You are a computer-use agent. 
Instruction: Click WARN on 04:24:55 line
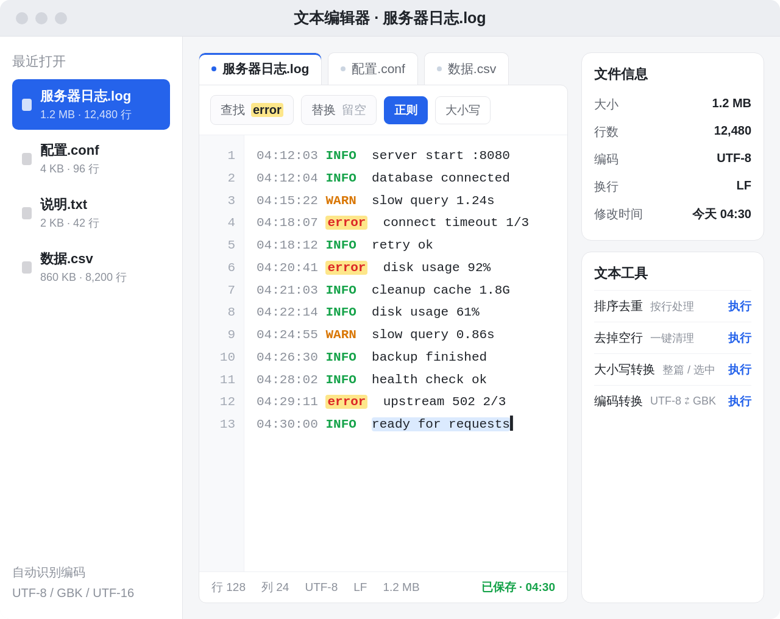tap(341, 334)
